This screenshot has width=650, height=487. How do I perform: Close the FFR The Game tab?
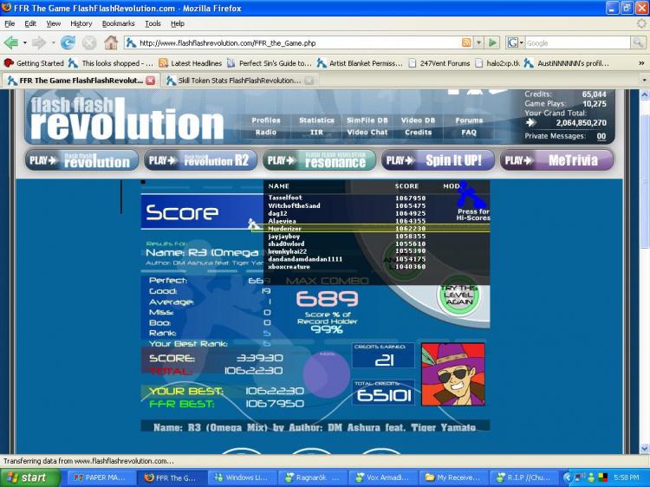tap(150, 81)
